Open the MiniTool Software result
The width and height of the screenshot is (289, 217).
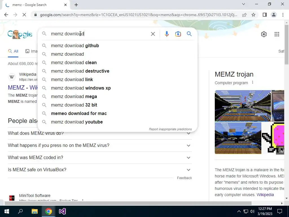coord(35,196)
